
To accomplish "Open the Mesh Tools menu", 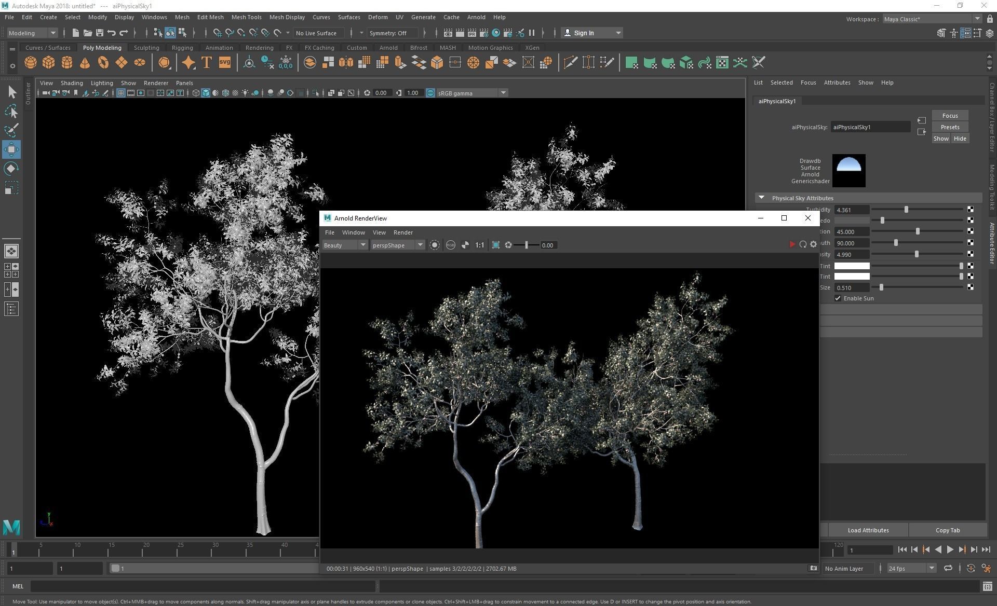I will tap(246, 17).
